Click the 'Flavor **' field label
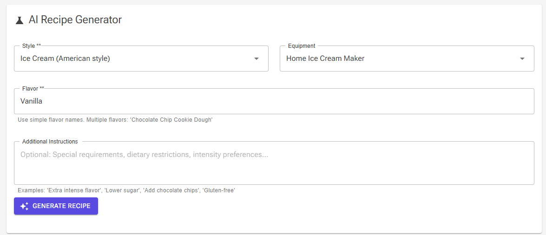 [x=33, y=88]
